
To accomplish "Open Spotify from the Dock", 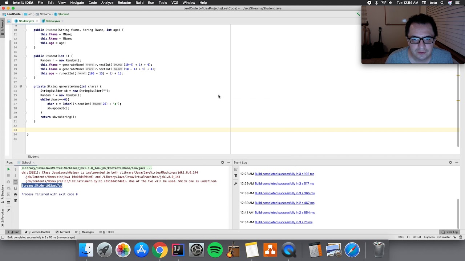I will click(215, 250).
